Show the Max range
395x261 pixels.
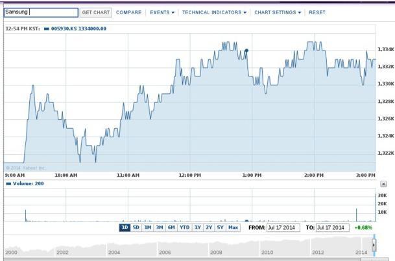pos(233,227)
